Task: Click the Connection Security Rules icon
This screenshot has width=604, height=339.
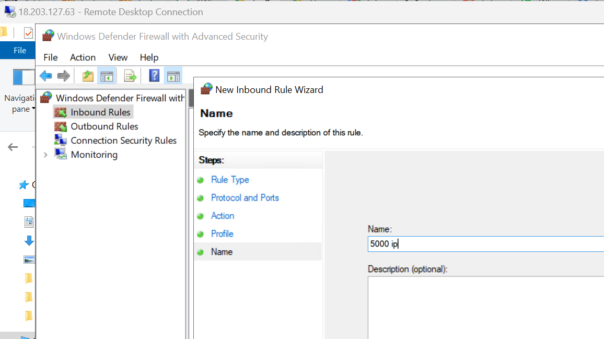Action: [x=61, y=140]
